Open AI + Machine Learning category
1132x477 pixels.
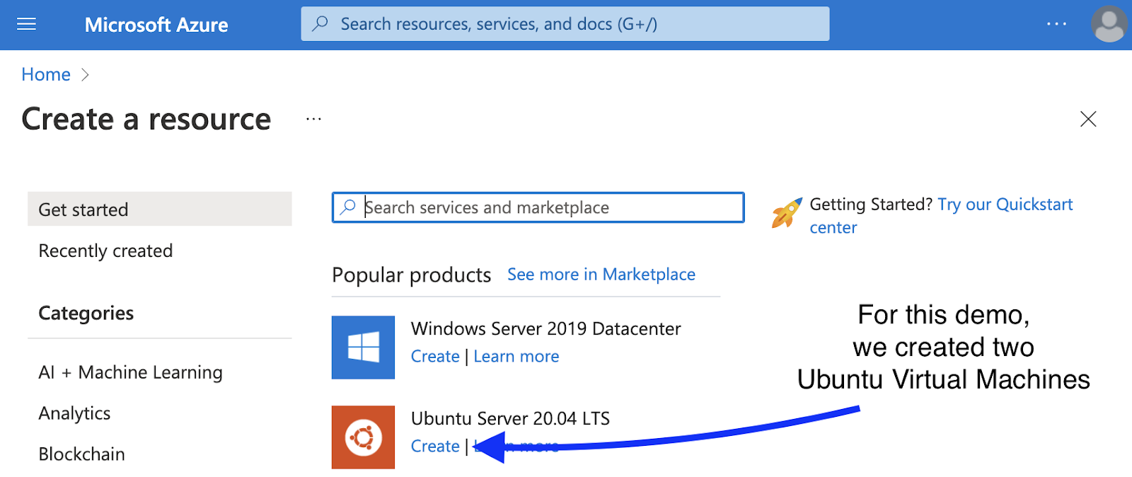click(x=130, y=372)
